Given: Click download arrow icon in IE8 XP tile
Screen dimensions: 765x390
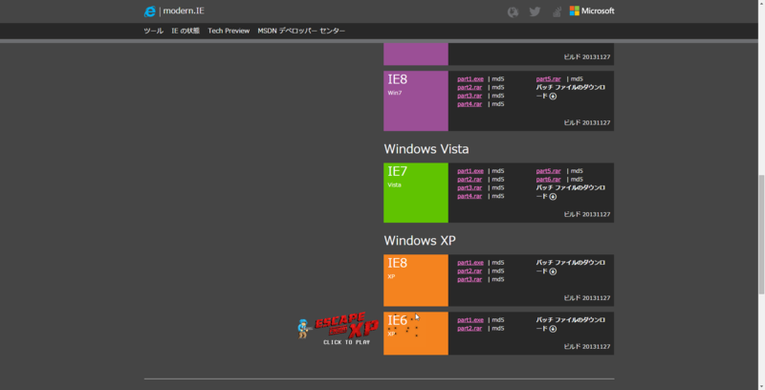Looking at the screenshot, I should pyautogui.click(x=553, y=271).
